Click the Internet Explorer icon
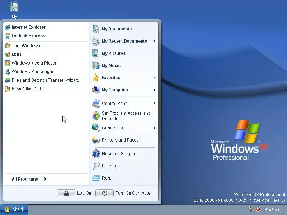This screenshot has width=287, height=215. (x=8, y=27)
